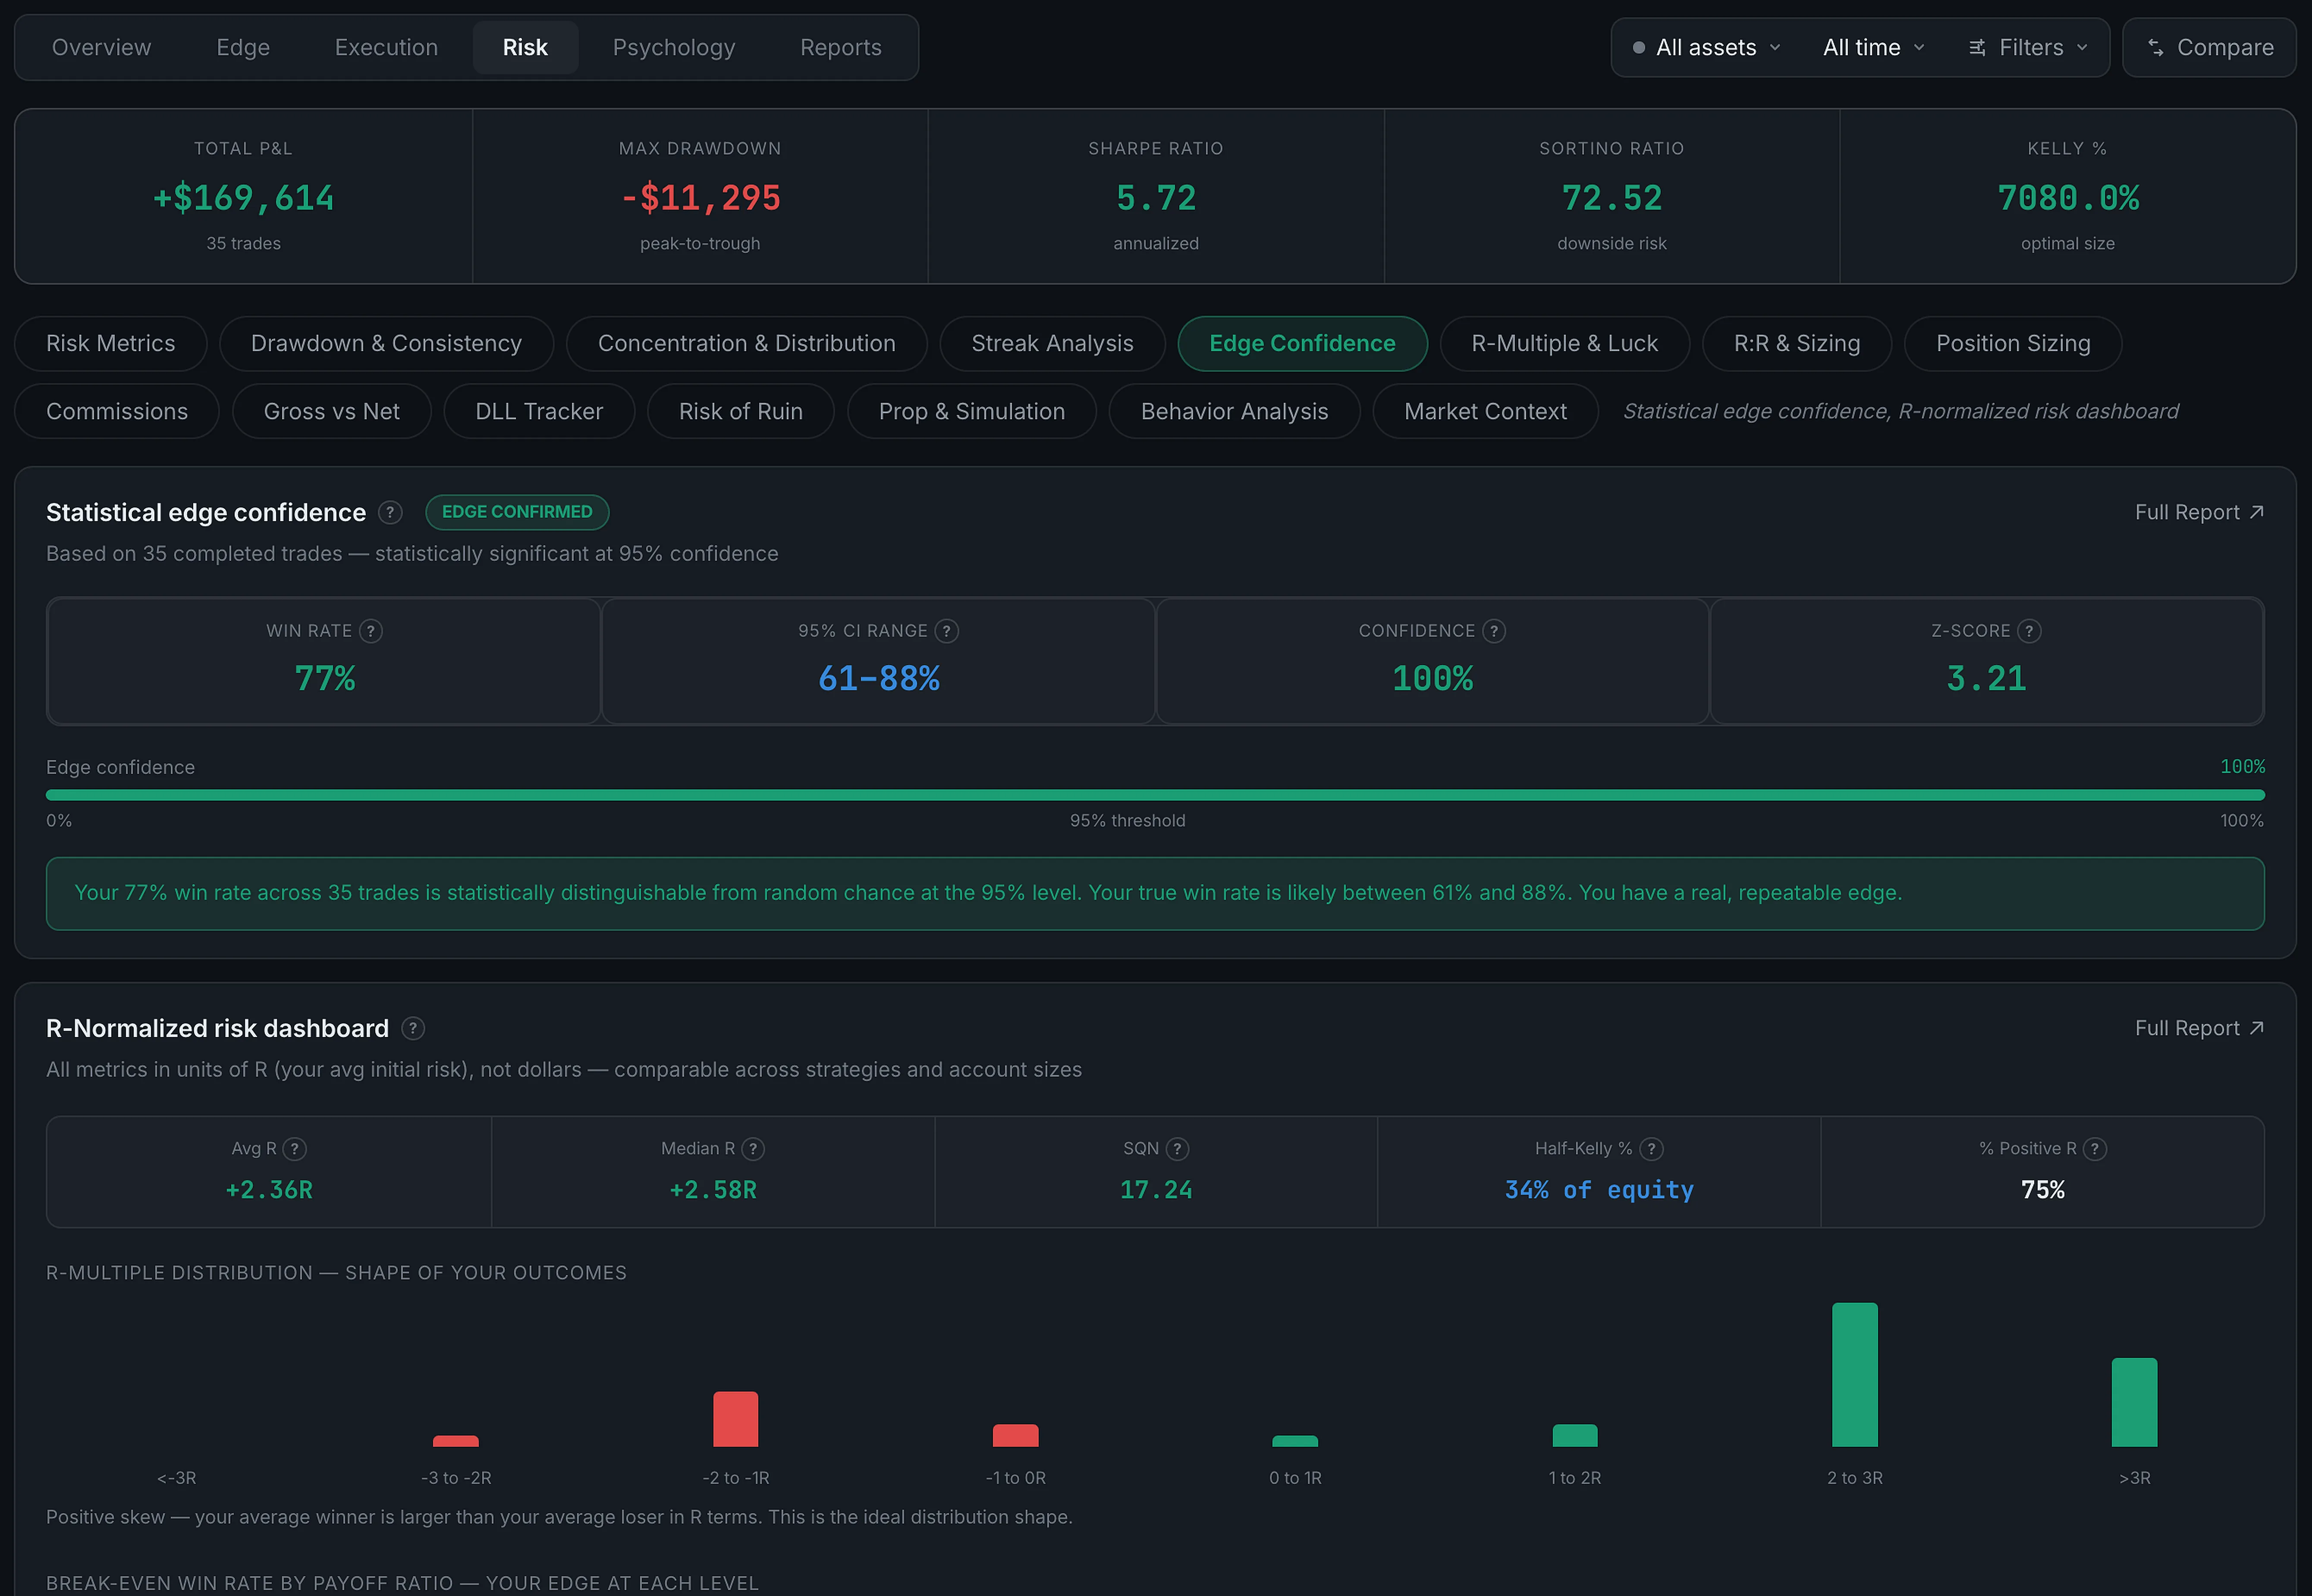
Task: Click the green >3R distribution bar
Action: pos(2134,1402)
